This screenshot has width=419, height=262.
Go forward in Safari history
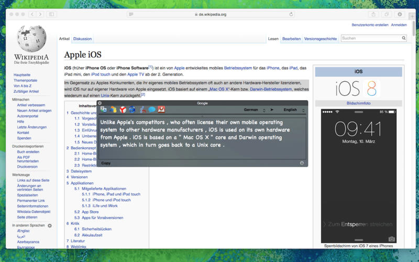[x=40, y=14]
